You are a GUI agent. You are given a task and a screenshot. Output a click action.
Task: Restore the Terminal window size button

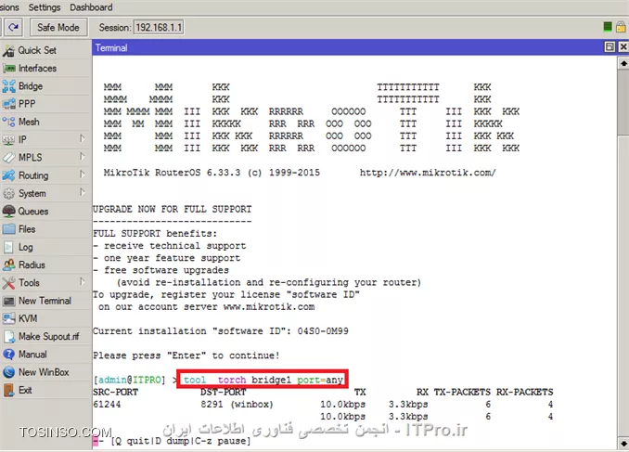pyautogui.click(x=610, y=47)
